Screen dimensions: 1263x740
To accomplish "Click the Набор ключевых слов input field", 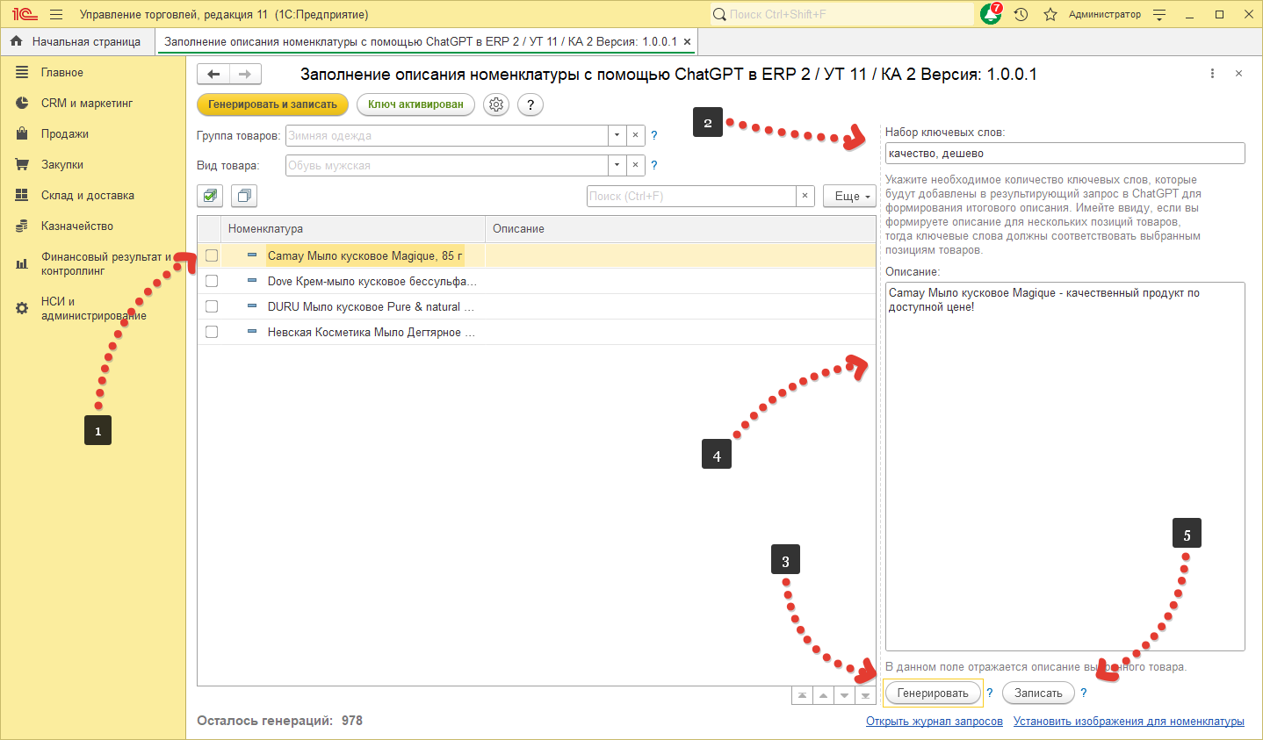I will coord(1065,154).
